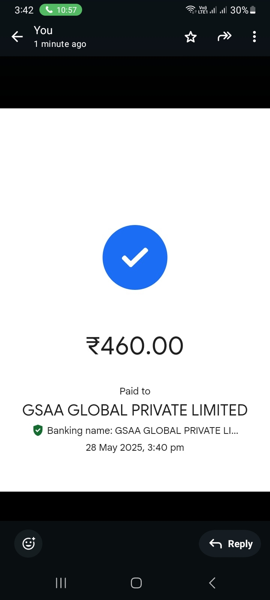This screenshot has width=270, height=600.
Task: Open the ongoing call timer pill
Action: click(61, 10)
